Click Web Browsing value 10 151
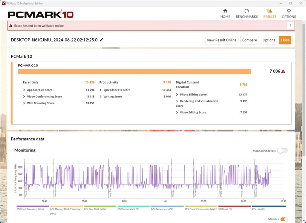The image size is (306, 223). point(90,103)
